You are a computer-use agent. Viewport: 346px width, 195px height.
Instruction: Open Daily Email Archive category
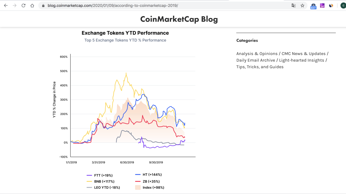(x=256, y=60)
